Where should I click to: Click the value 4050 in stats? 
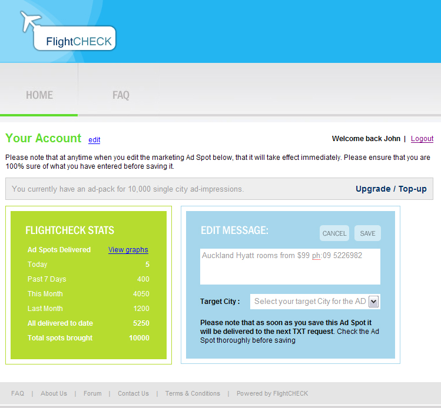(x=141, y=294)
